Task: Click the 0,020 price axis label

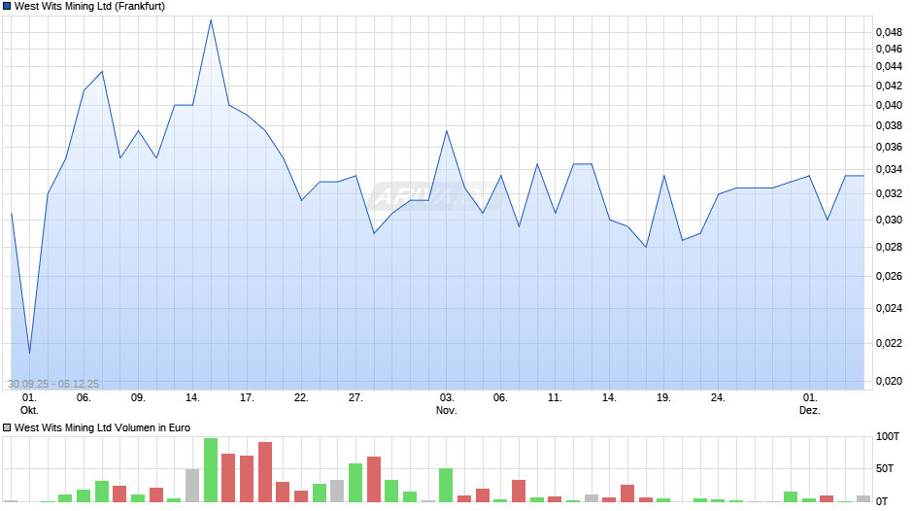Action: click(x=889, y=381)
